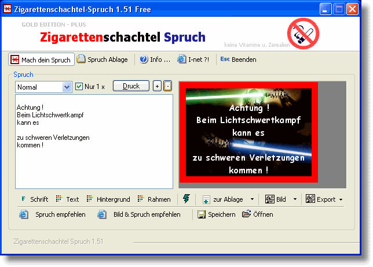The height and width of the screenshot is (267, 373).
Task: Click the 'Achtung !' line in editor
Action: coord(30,107)
